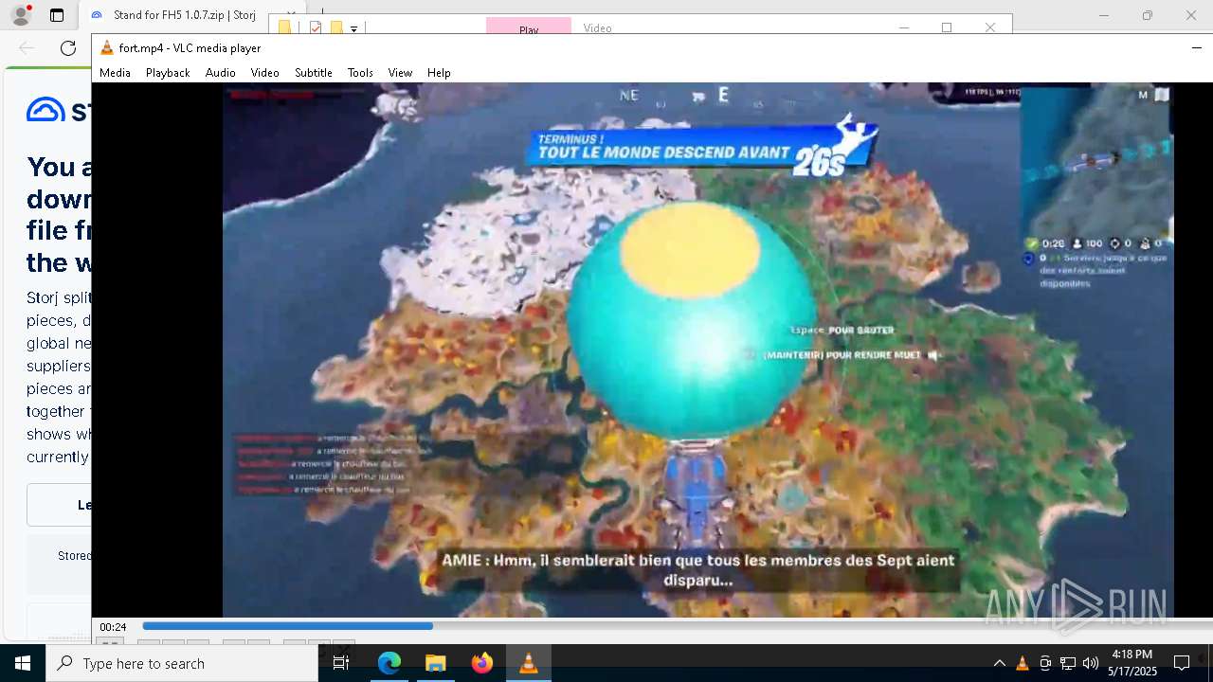Click the Properties icon in Explorer quick access toolbar
Image resolution: width=1213 pixels, height=682 pixels.
316,28
